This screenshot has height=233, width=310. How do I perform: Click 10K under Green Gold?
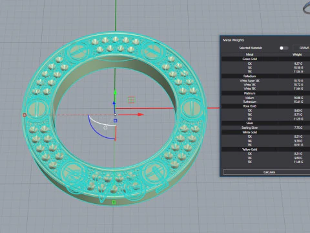pos(249,63)
